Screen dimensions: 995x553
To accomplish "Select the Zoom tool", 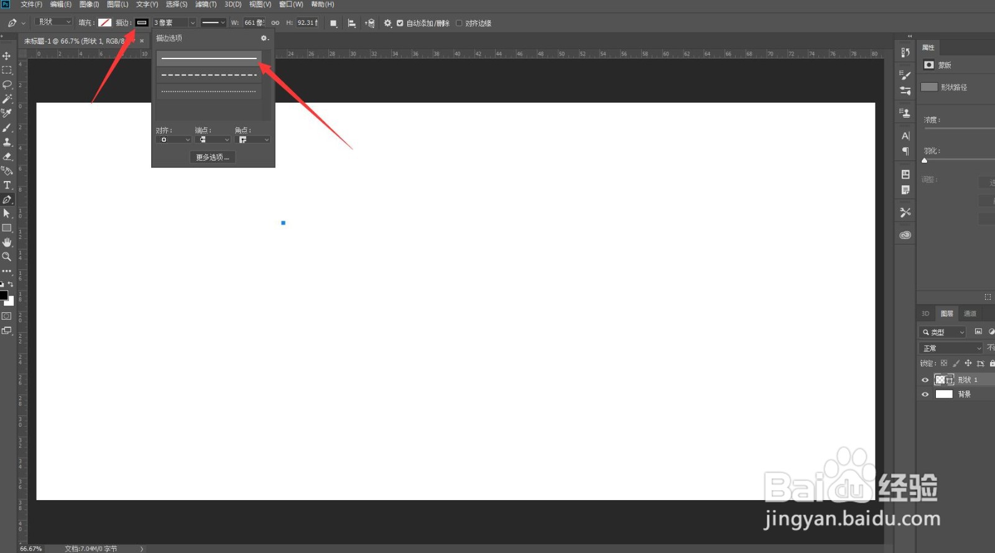I will click(x=7, y=256).
